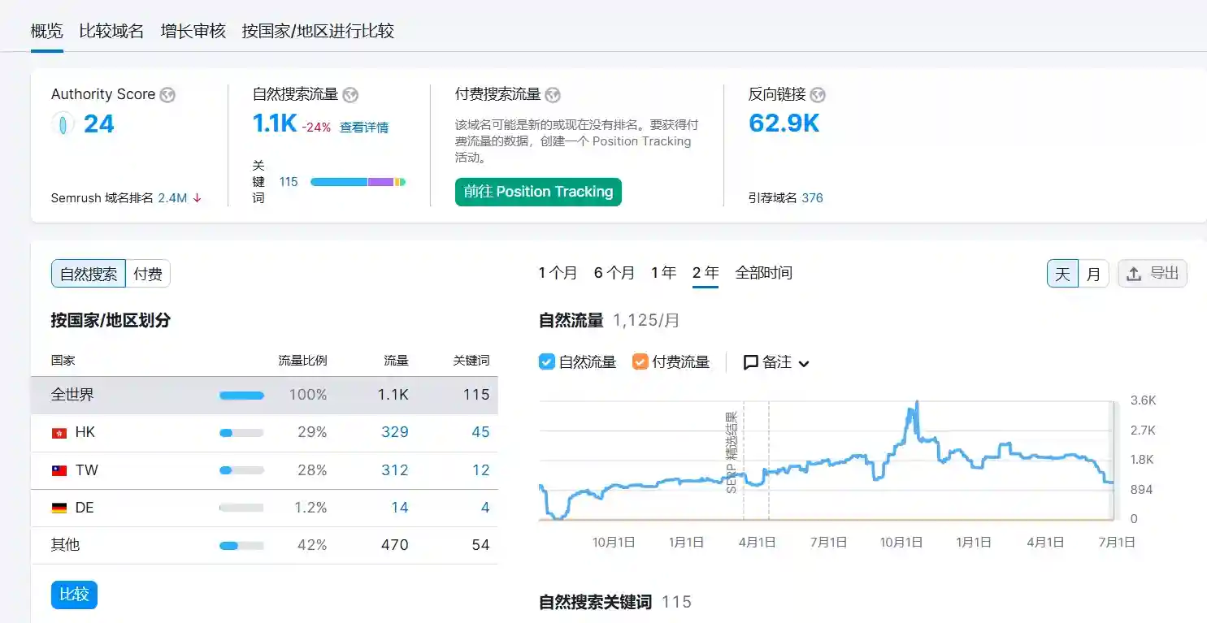This screenshot has height=623, width=1207.
Task: Switch chart granularity to 月
Action: tap(1093, 274)
